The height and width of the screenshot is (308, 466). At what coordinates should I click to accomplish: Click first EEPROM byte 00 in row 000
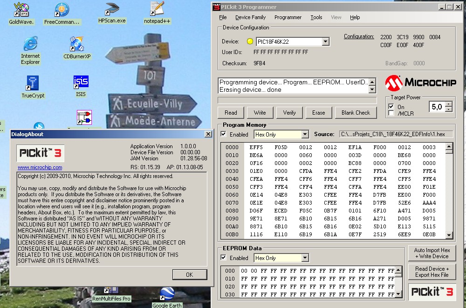click(x=244, y=271)
